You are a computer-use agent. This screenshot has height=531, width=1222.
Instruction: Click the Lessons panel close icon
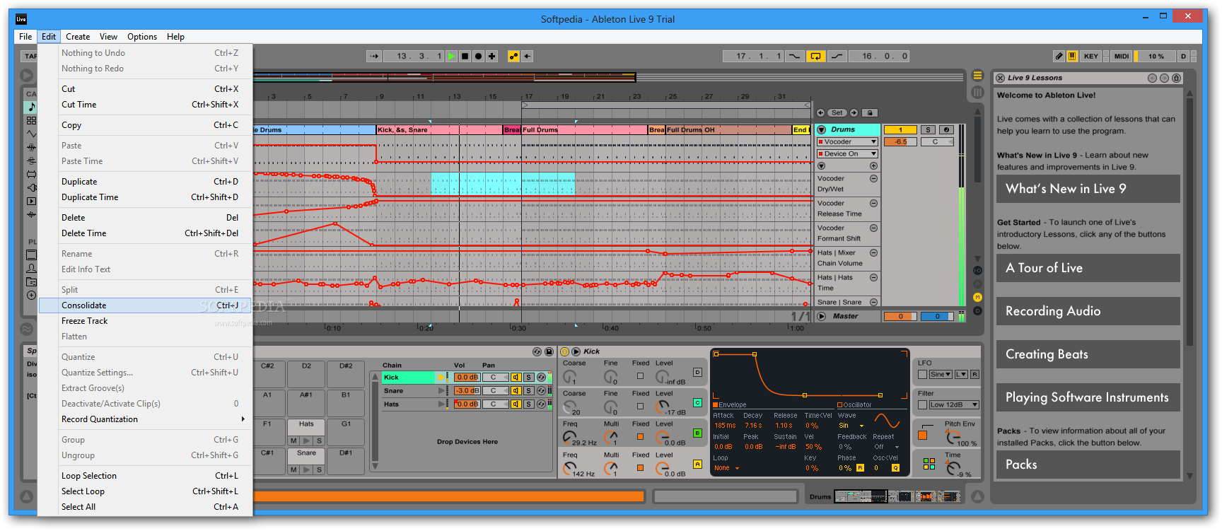coord(1000,78)
